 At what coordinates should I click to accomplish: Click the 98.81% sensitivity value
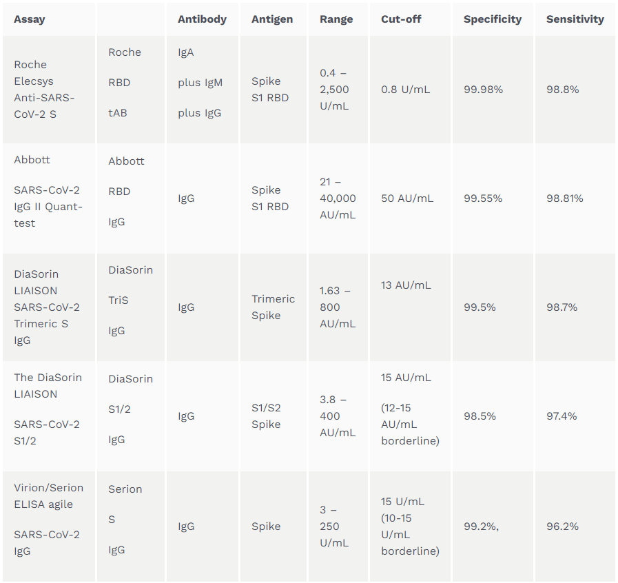click(x=564, y=198)
